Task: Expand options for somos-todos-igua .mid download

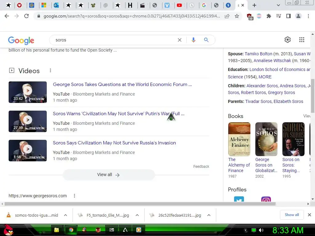Action: [x=66, y=215]
